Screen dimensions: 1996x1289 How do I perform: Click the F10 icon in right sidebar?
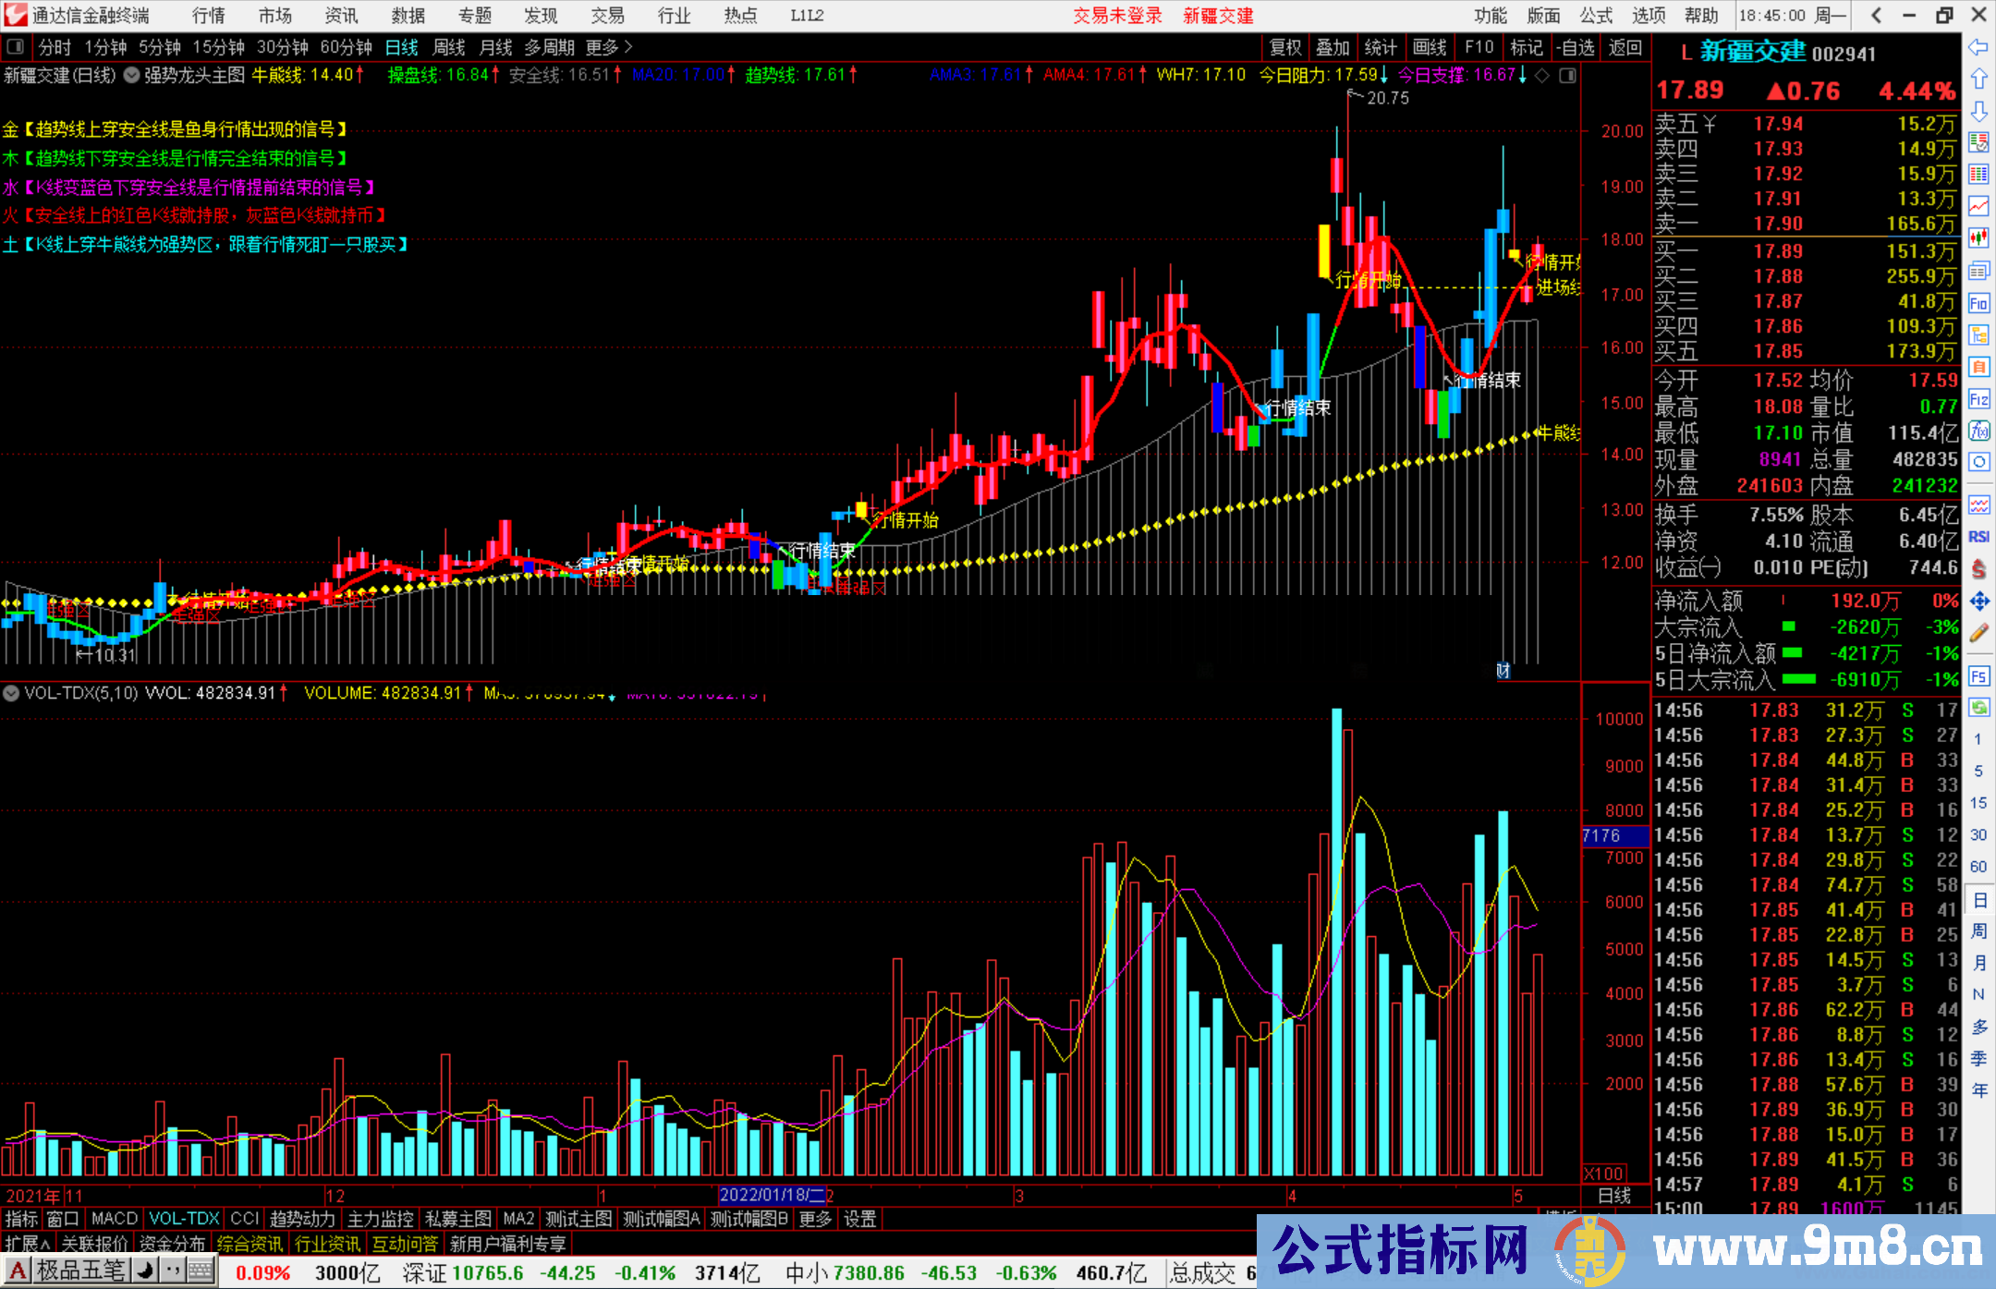pos(1978,303)
